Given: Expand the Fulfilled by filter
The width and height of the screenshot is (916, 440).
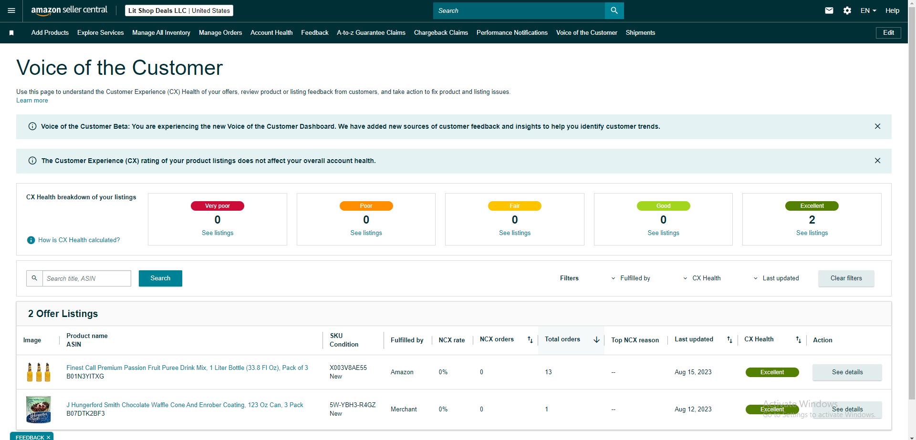Looking at the screenshot, I should coord(630,278).
